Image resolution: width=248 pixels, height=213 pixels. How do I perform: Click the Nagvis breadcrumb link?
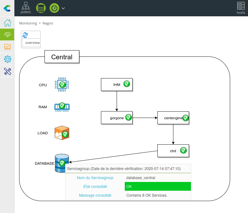click(x=48, y=23)
